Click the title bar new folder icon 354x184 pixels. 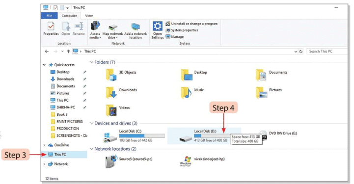[x=62, y=8]
